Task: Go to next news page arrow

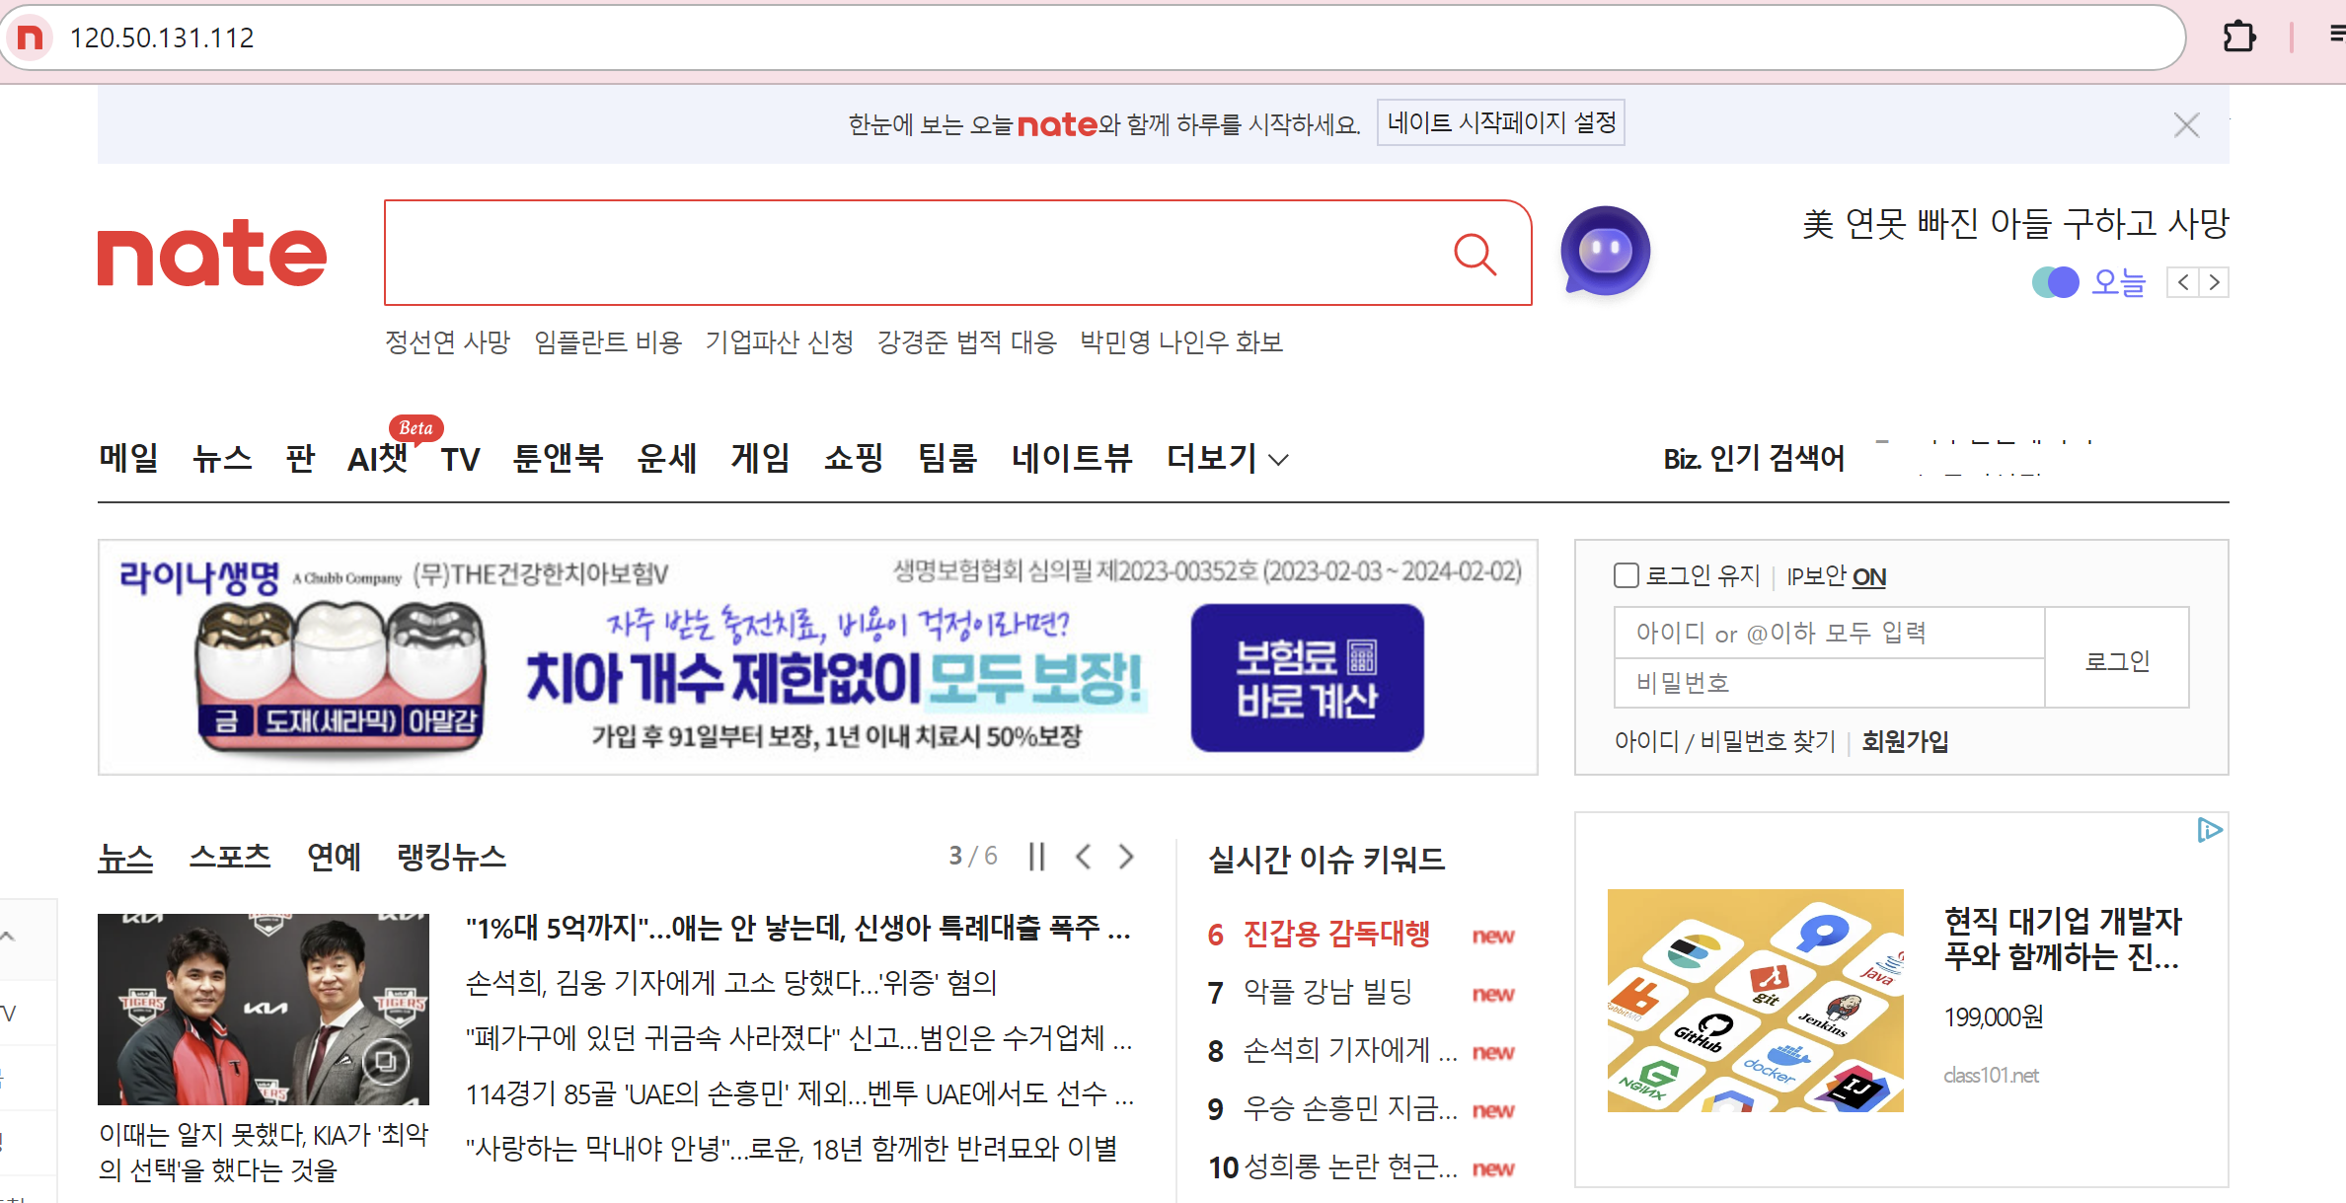Action: point(1127,856)
